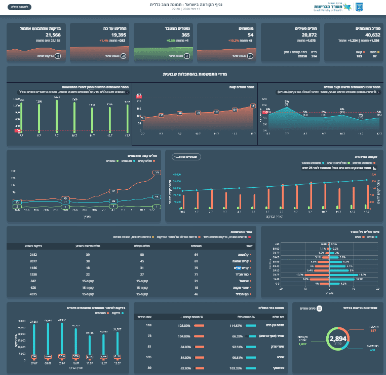Screen dimensions: 386x375
Task: Click cyan 11.9% male bar in age chart
Action: tap(343, 275)
